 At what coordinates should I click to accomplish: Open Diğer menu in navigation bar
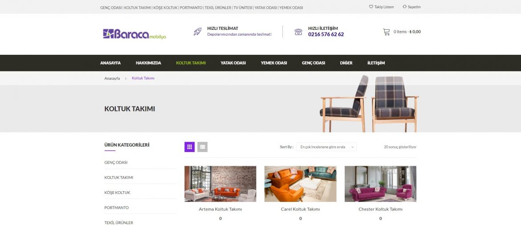point(346,63)
